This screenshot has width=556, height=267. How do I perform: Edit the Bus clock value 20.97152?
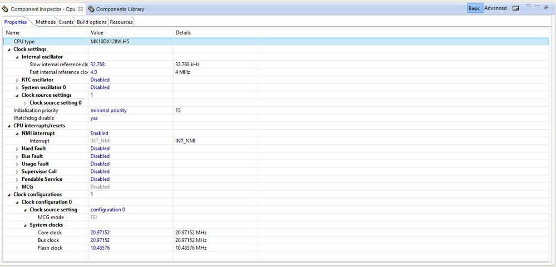[100, 240]
